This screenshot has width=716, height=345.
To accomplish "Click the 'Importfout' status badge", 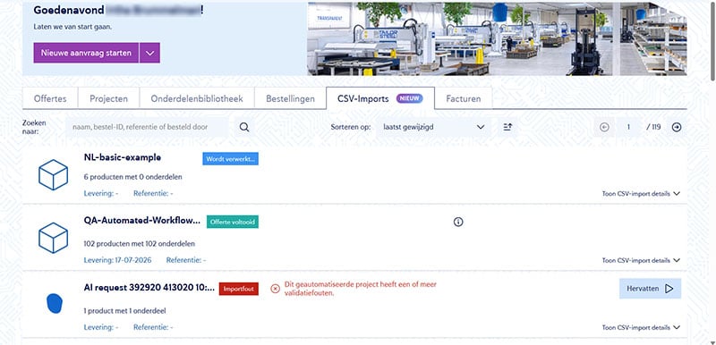I will [239, 289].
